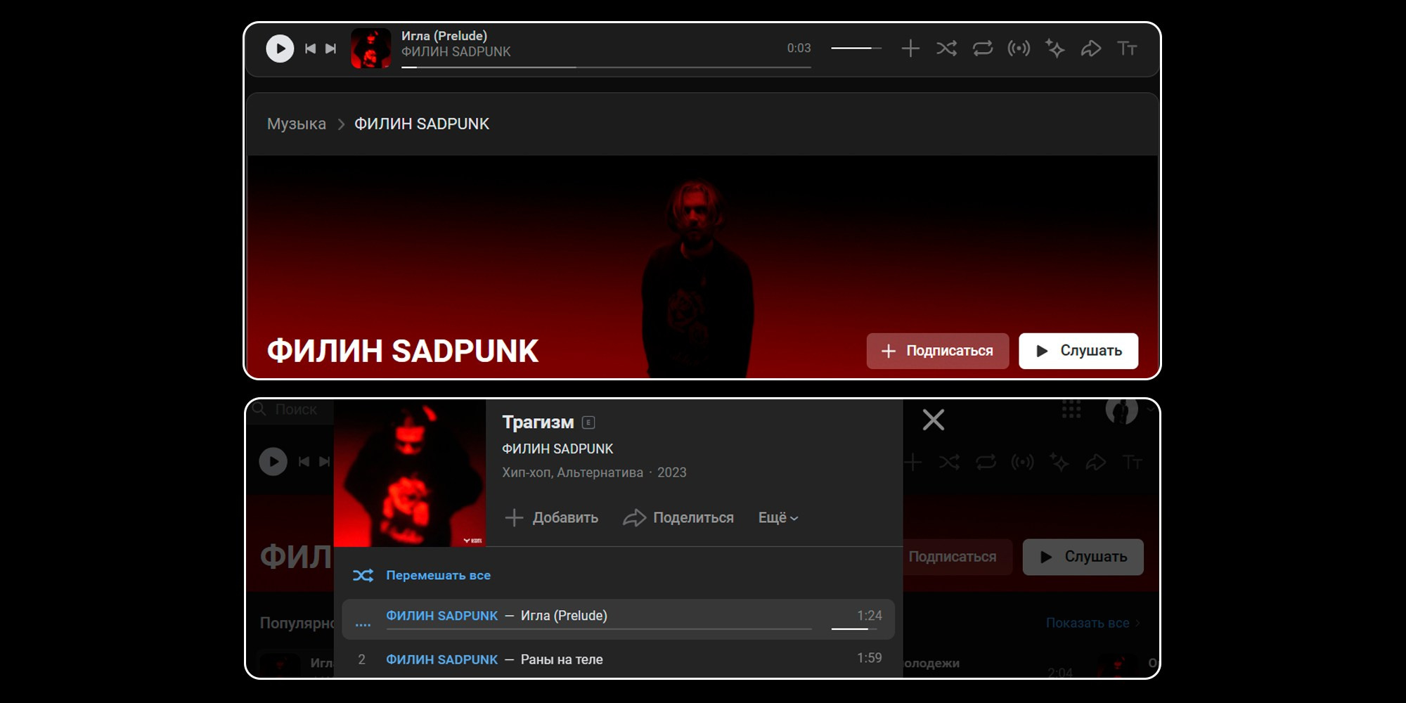Activate the sparkles recommendations icon
This screenshot has height=703, width=1406.
(x=1055, y=49)
